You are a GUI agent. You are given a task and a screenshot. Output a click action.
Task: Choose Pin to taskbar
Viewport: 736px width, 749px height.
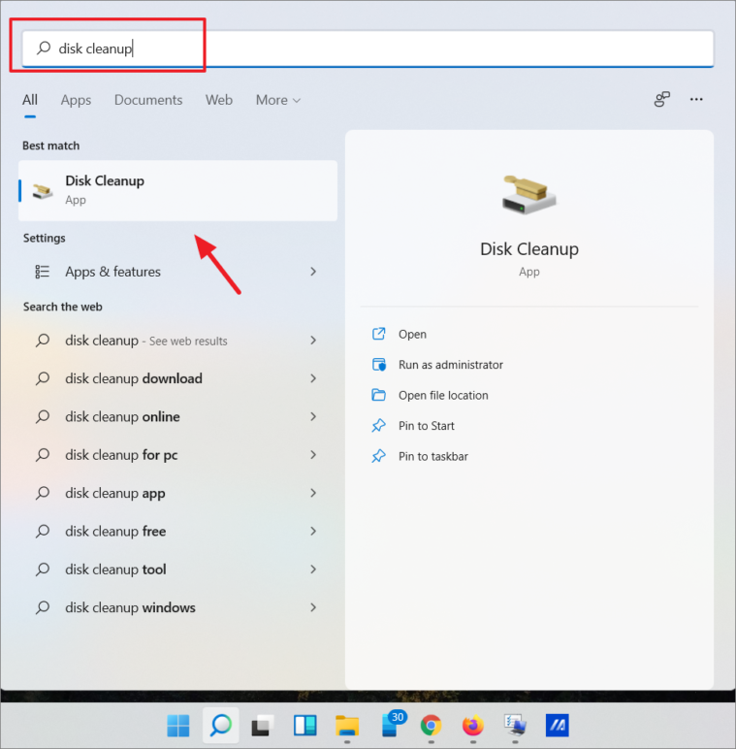433,457
